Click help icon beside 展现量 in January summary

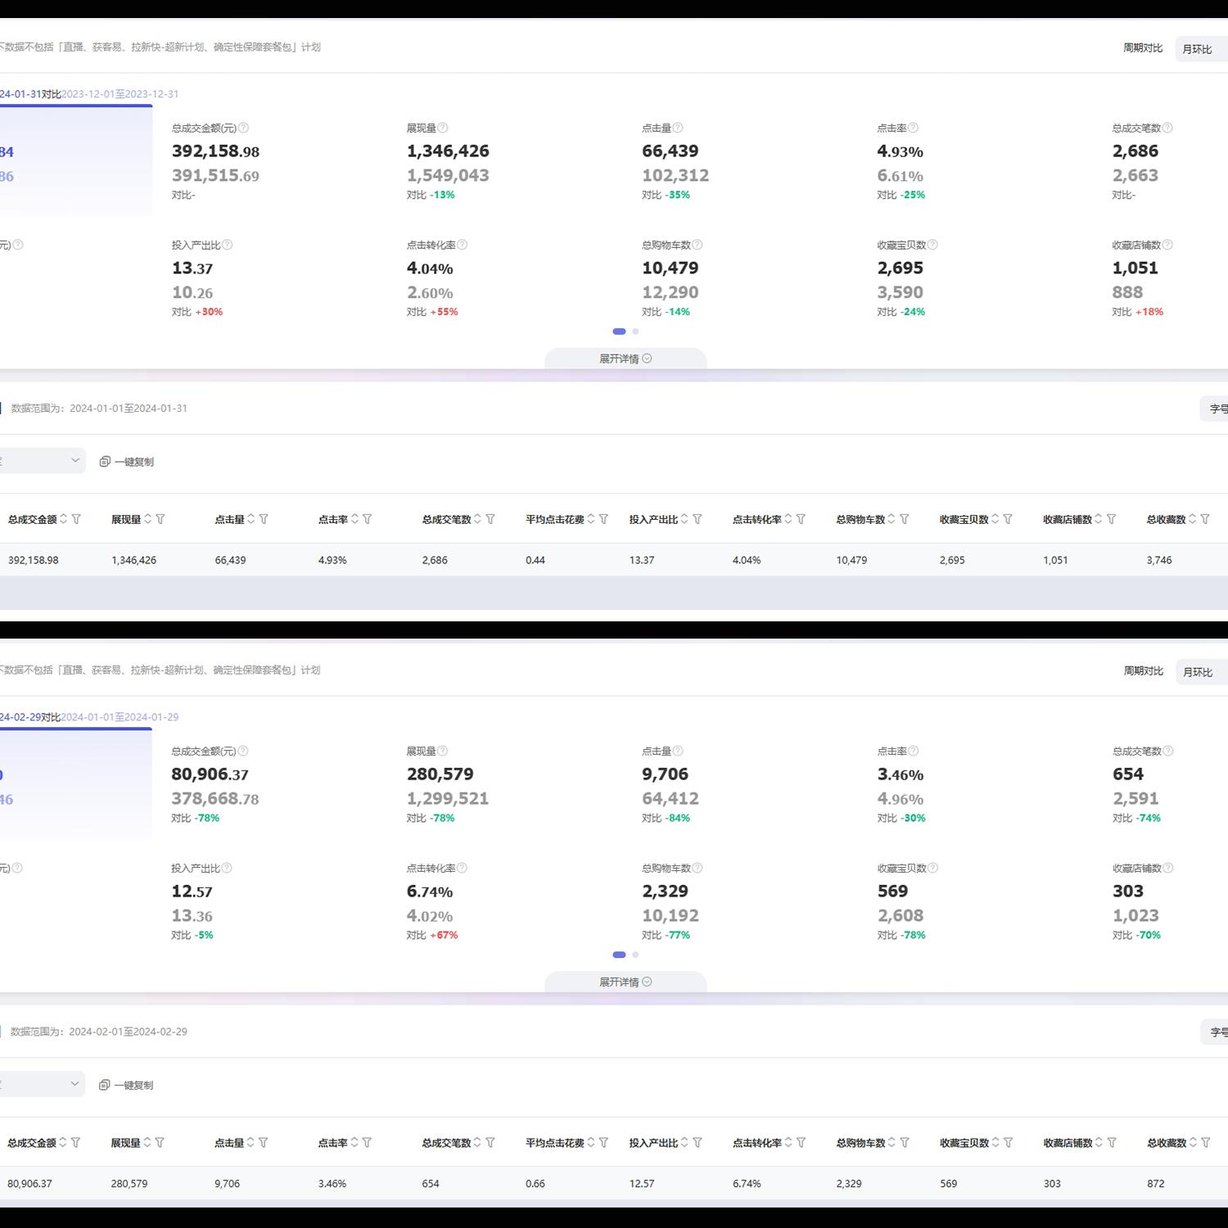(443, 128)
